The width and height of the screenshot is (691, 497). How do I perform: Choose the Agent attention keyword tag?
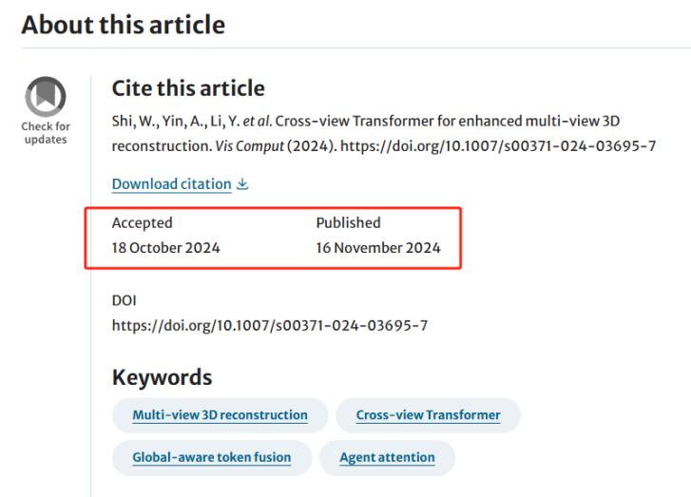(387, 457)
